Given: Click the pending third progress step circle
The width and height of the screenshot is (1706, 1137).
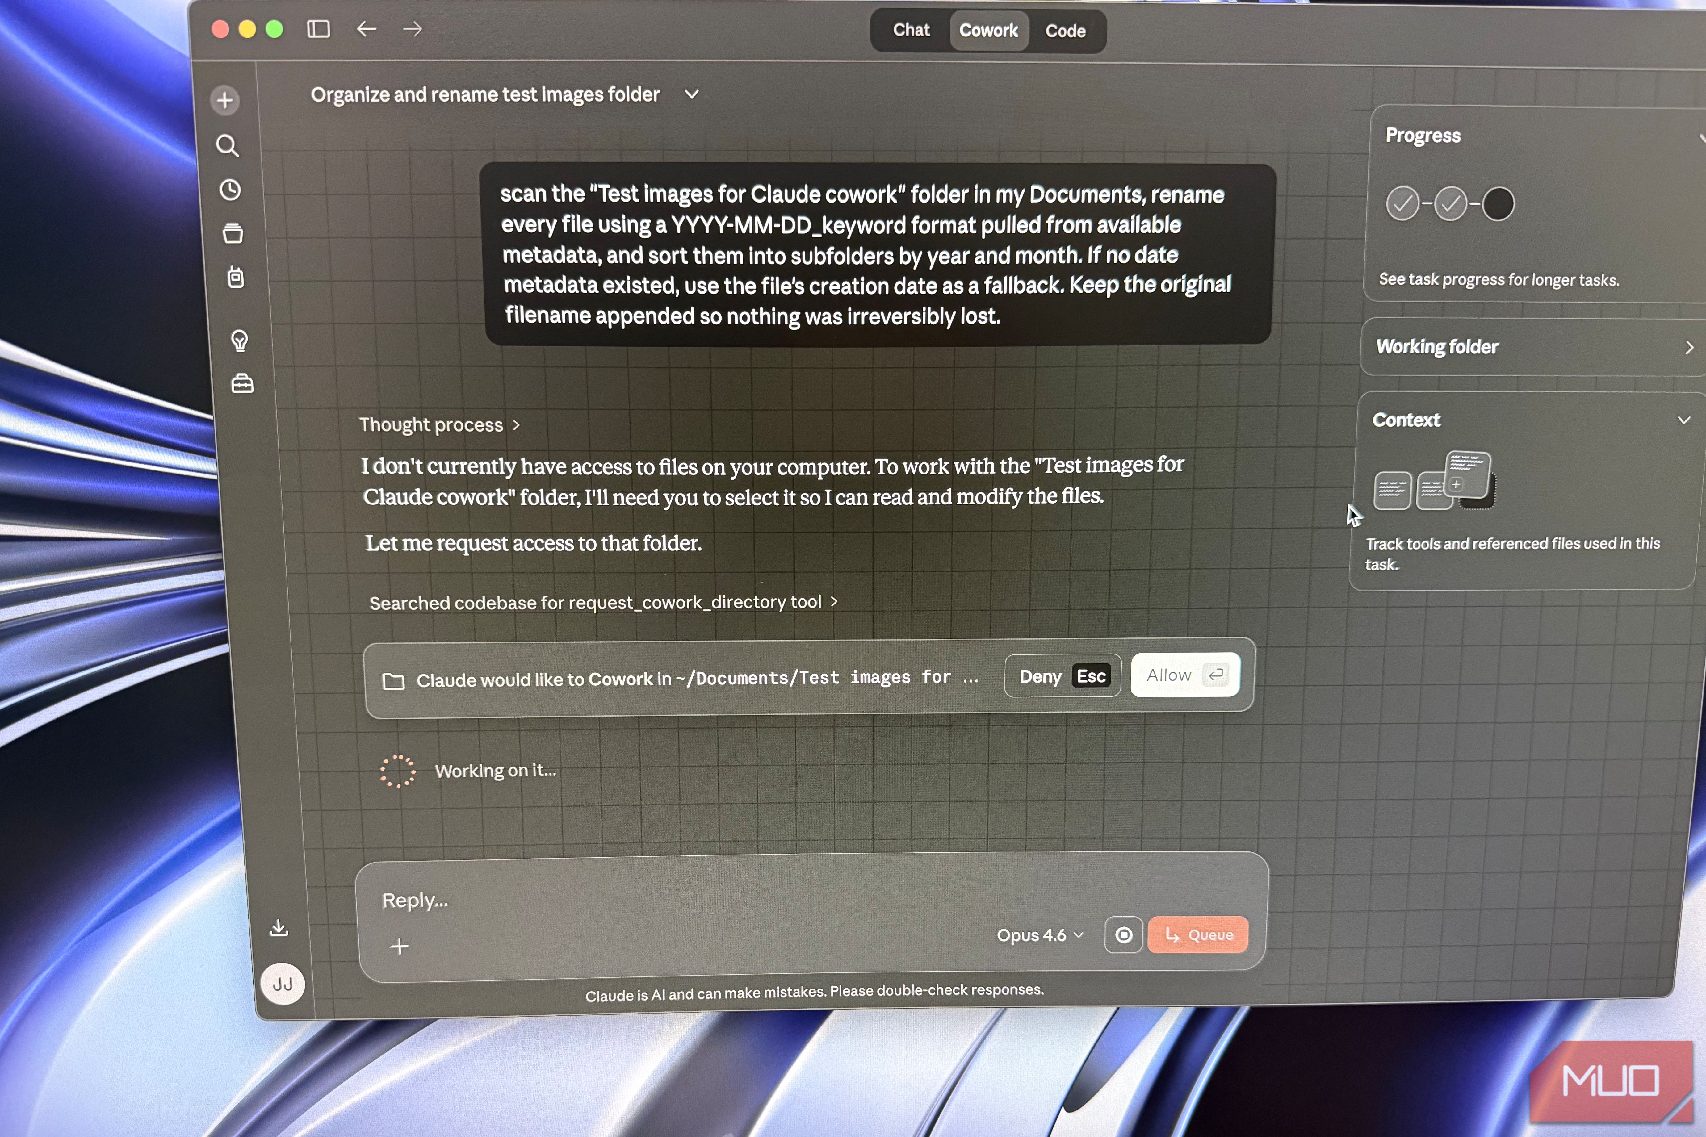Looking at the screenshot, I should pyautogui.click(x=1499, y=204).
